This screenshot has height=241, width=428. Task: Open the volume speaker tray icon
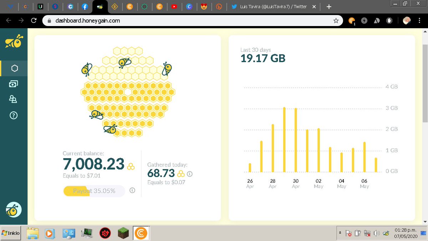377,234
